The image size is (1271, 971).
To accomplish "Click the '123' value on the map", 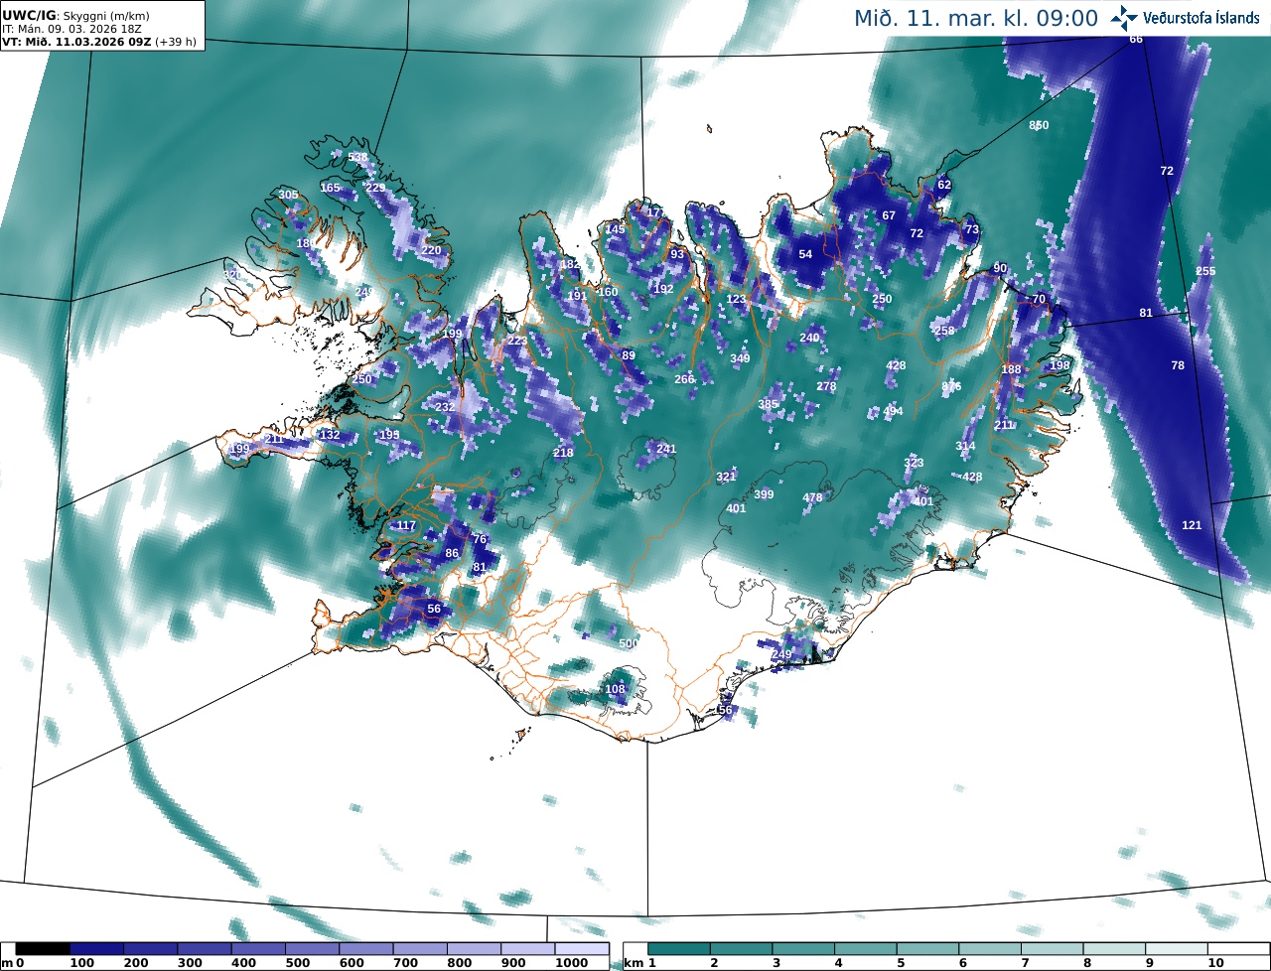I will (736, 299).
